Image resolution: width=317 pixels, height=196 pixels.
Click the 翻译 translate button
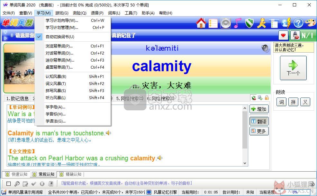coord(259,121)
